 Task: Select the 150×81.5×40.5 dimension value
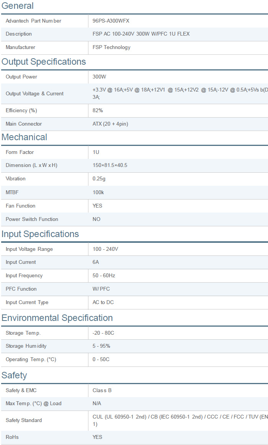[110, 165]
